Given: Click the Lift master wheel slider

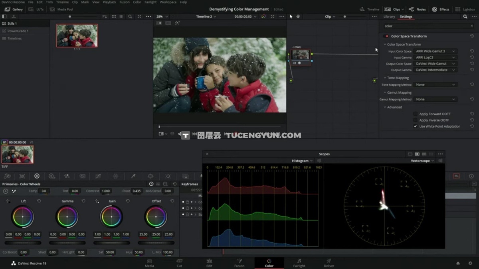Looking at the screenshot, I should [23, 242].
